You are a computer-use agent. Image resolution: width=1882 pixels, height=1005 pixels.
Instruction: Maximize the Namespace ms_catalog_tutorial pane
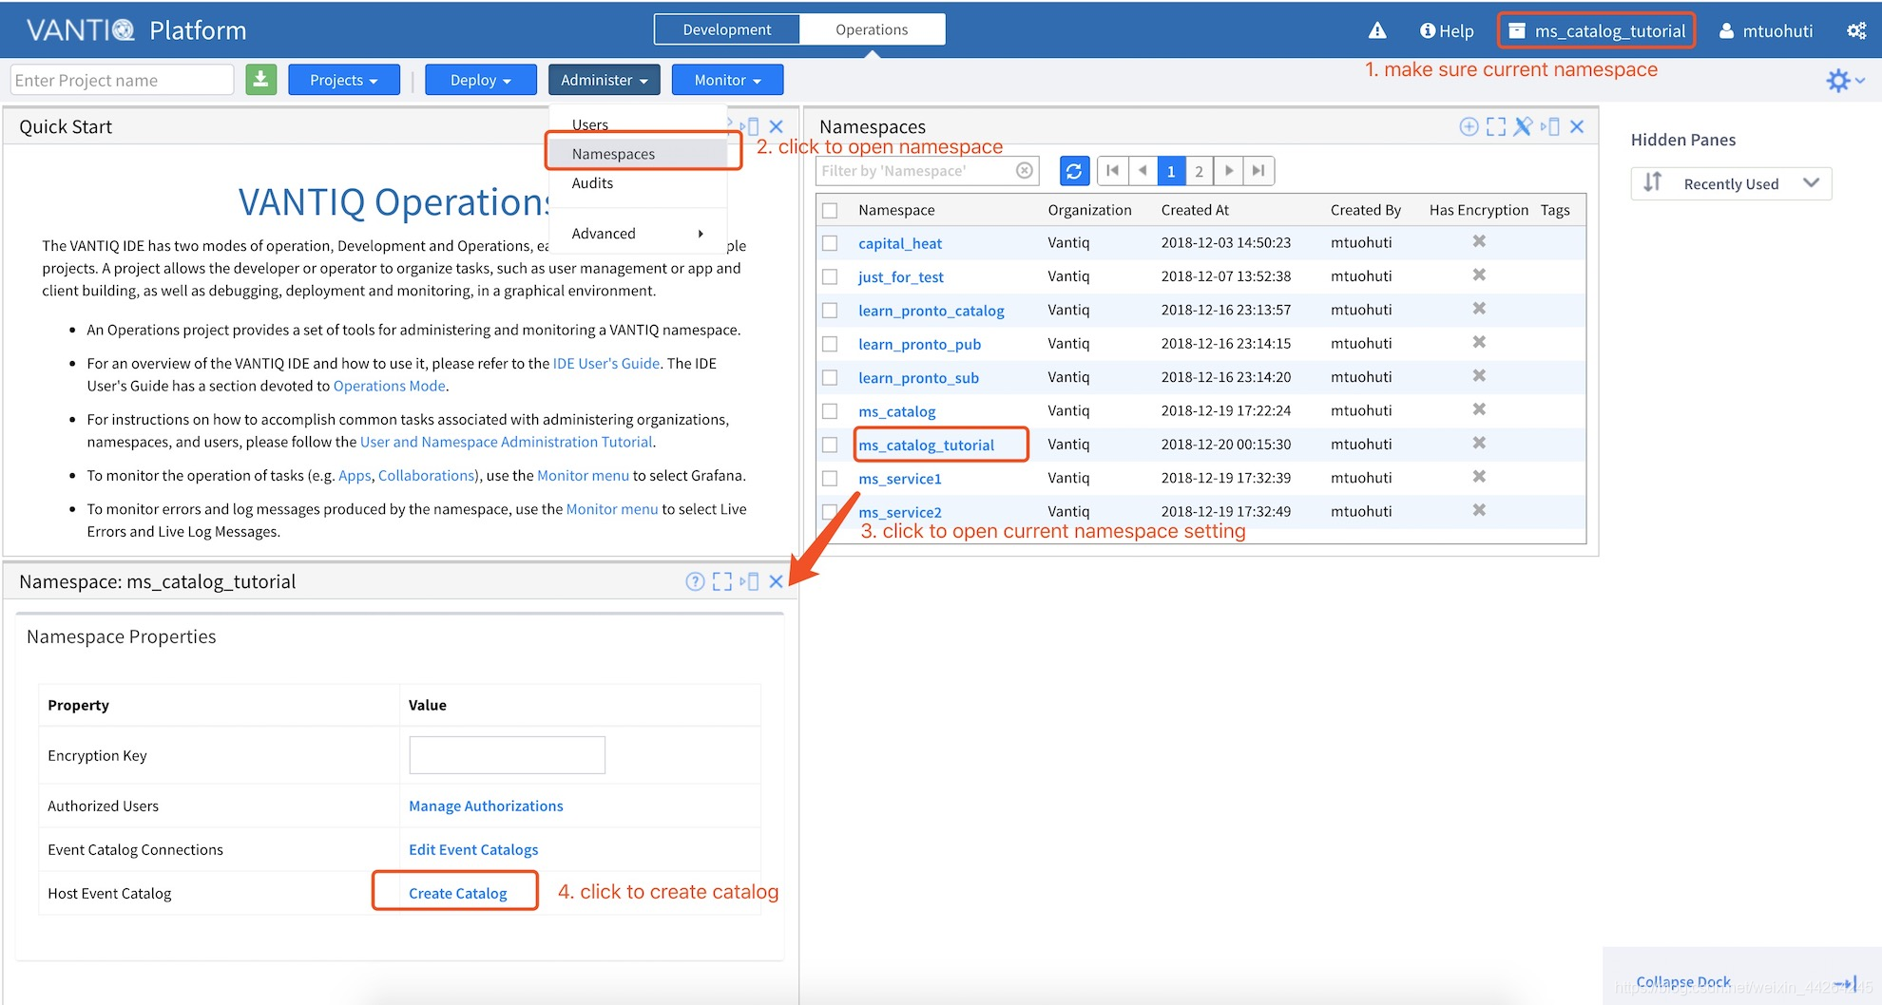[722, 581]
